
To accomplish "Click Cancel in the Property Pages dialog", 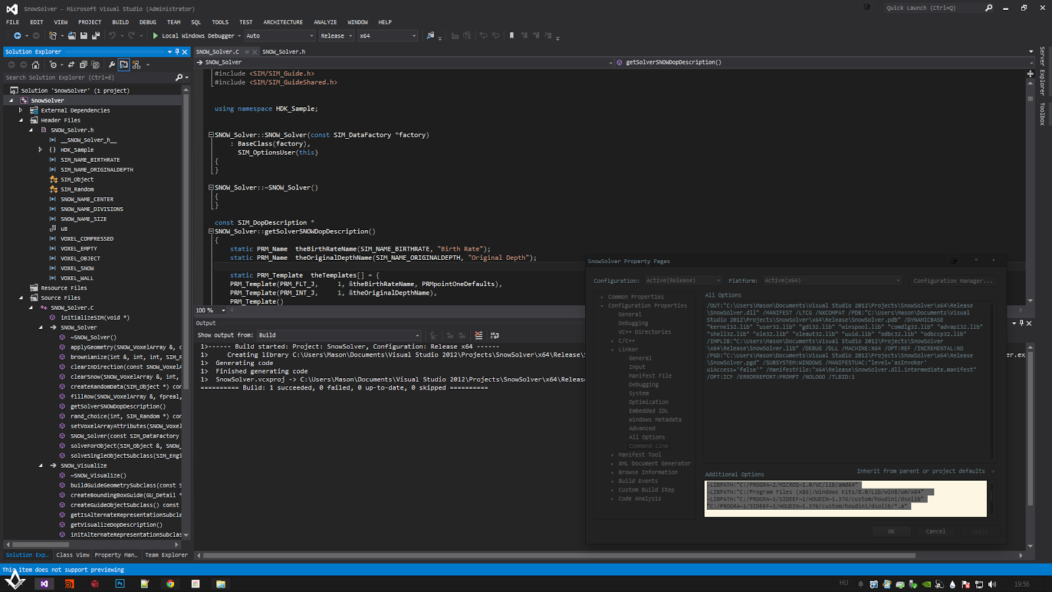I will (x=935, y=531).
